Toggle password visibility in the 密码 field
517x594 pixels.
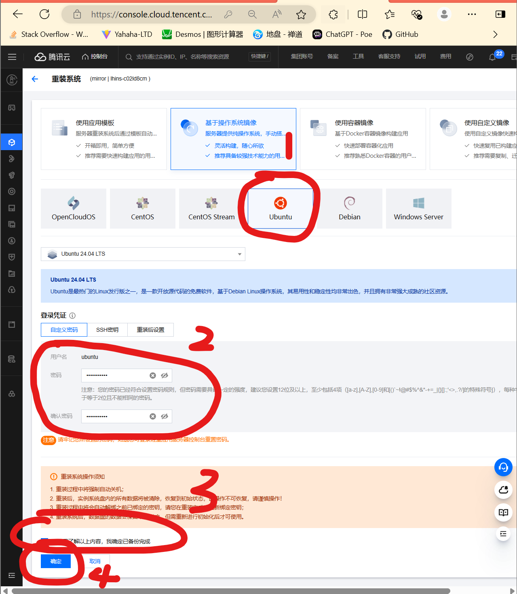point(165,375)
